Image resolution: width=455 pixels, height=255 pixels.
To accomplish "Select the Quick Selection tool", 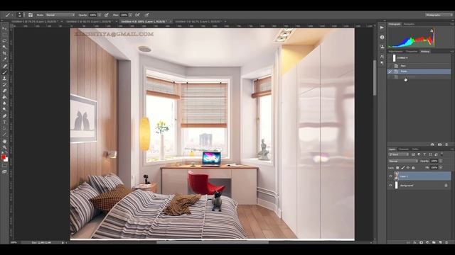I will 4,47.
